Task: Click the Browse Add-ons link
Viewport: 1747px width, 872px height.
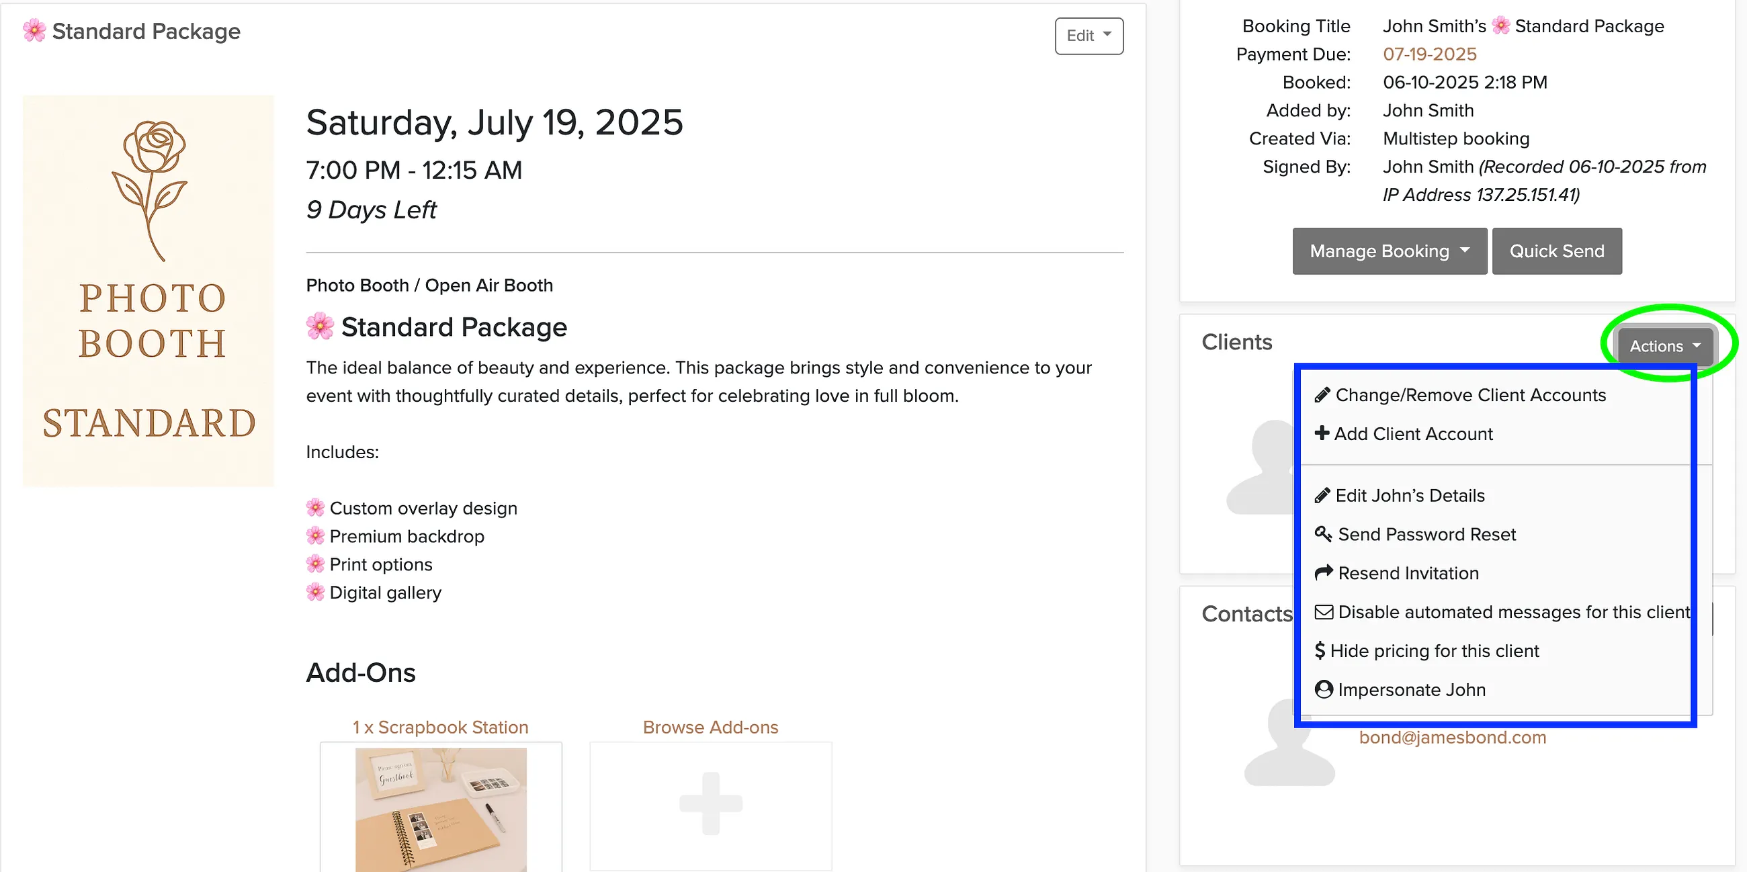Action: click(x=710, y=727)
